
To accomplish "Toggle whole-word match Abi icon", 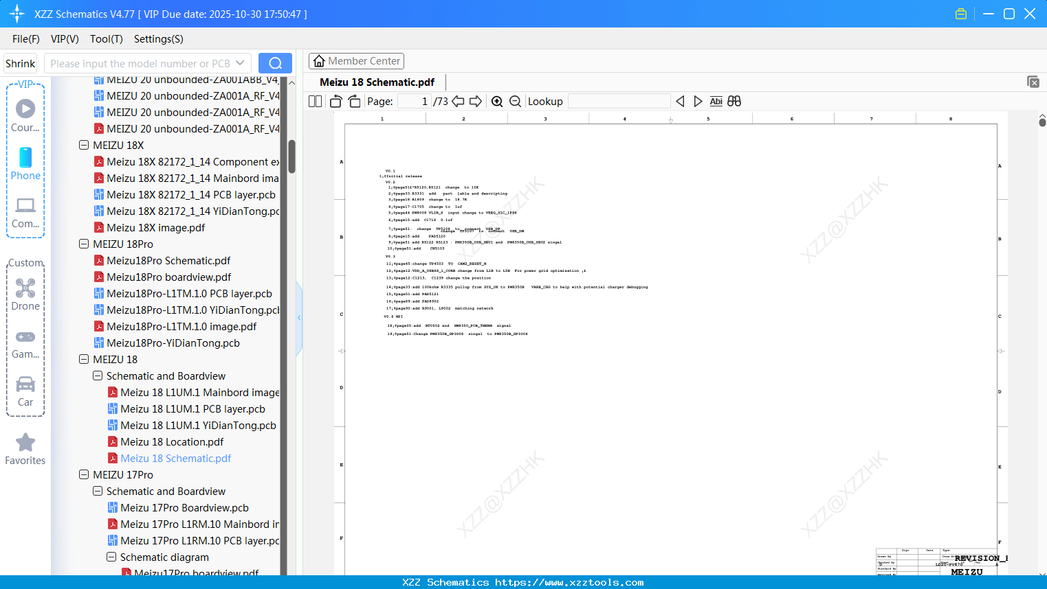I will pos(716,101).
